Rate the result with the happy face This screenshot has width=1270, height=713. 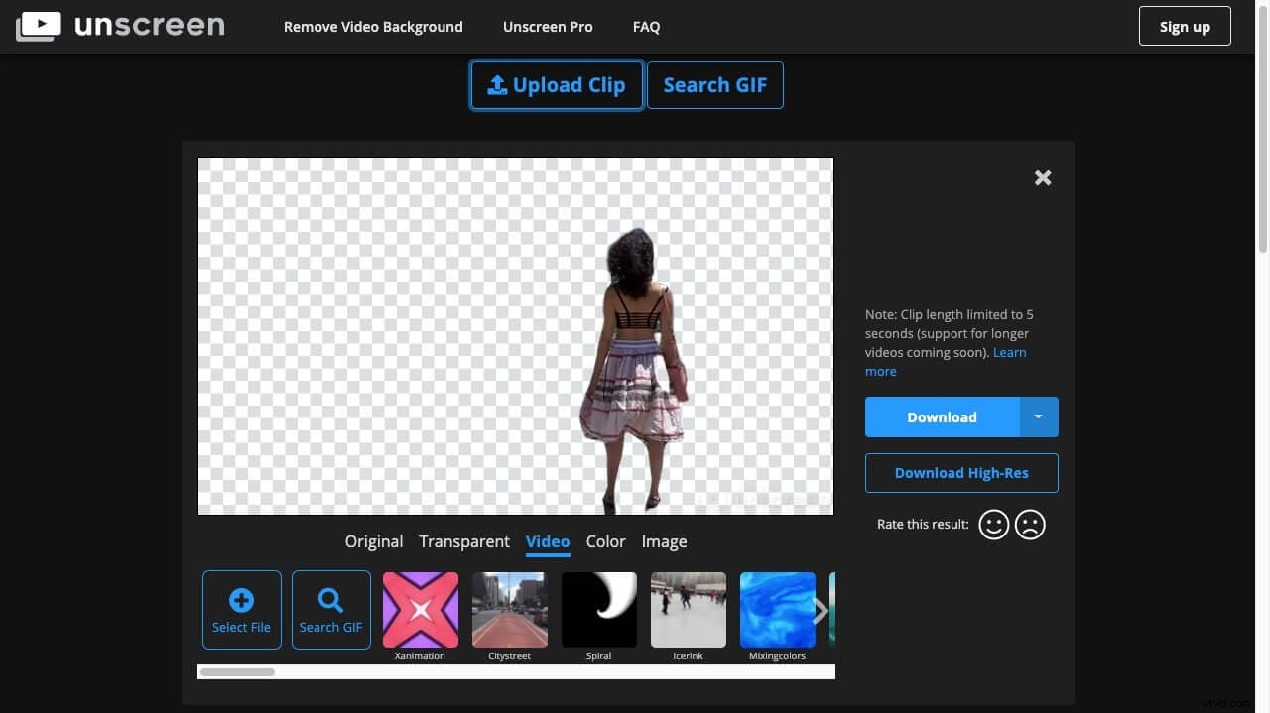[993, 524]
